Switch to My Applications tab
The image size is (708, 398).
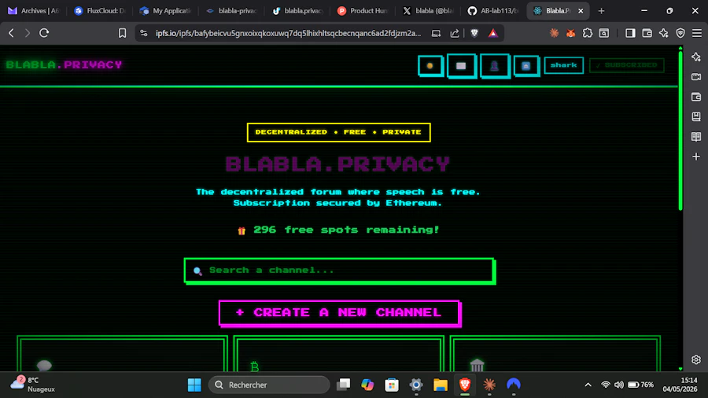(165, 11)
